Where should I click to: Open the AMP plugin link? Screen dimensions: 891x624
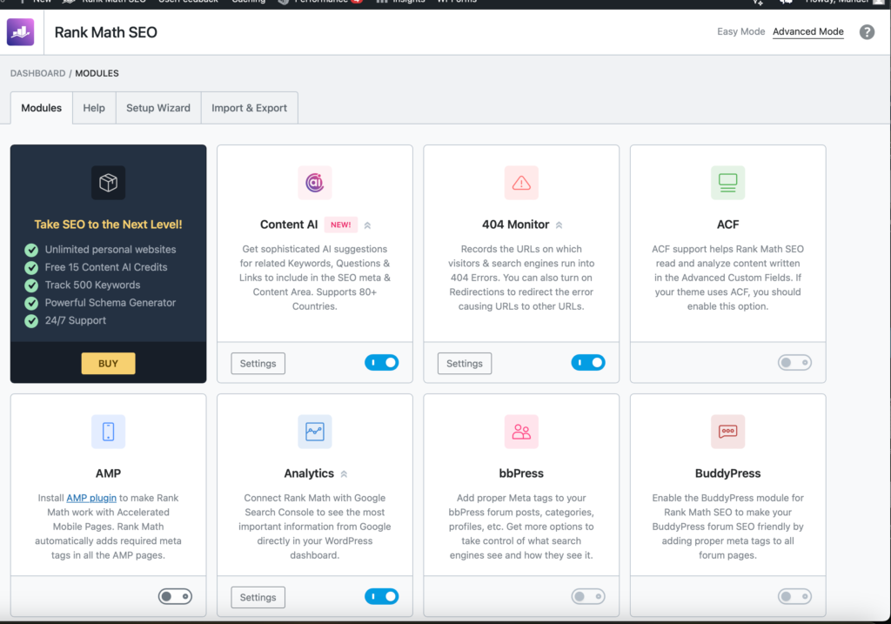click(x=91, y=498)
